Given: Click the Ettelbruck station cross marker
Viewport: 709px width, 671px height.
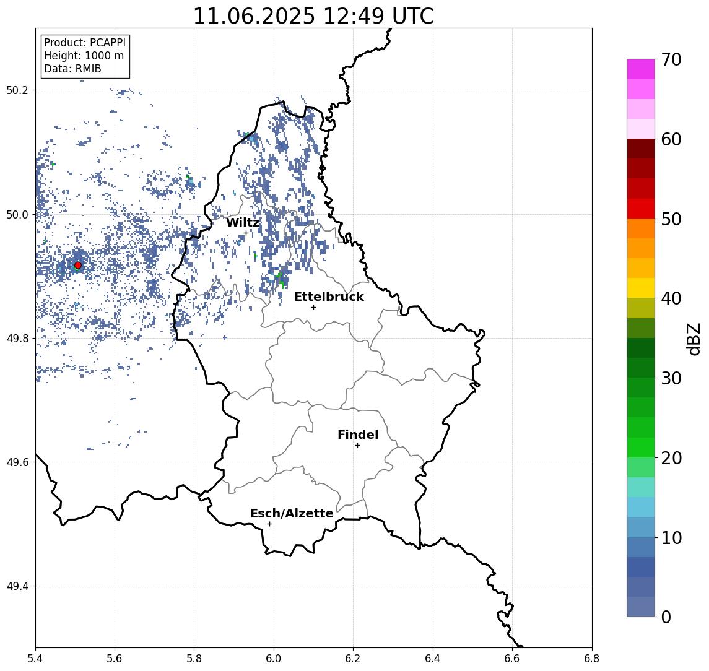Looking at the screenshot, I should click(313, 308).
